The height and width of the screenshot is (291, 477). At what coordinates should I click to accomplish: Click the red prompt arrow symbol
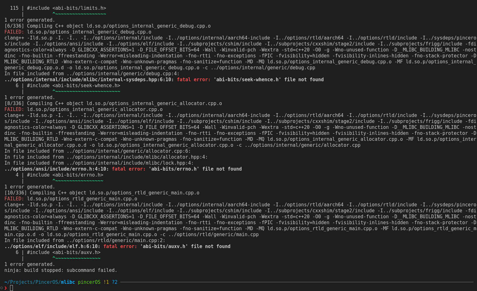click(x=6, y=288)
